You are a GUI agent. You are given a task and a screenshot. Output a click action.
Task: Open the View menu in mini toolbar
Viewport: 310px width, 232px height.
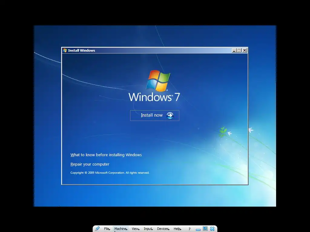click(x=136, y=229)
